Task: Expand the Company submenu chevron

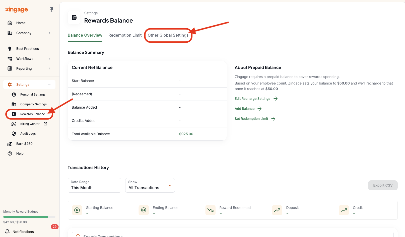Action: [x=49, y=33]
